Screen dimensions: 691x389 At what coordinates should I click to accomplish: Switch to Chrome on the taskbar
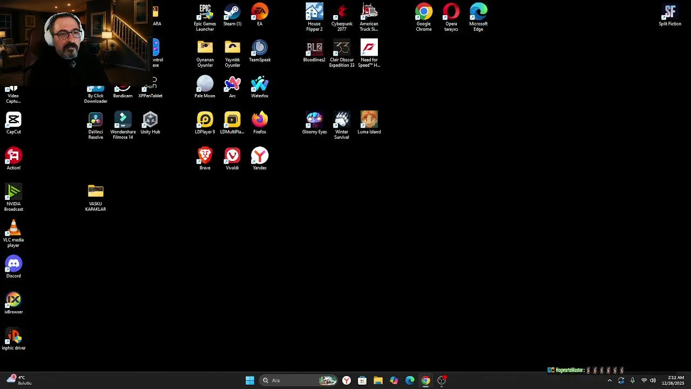(x=425, y=380)
